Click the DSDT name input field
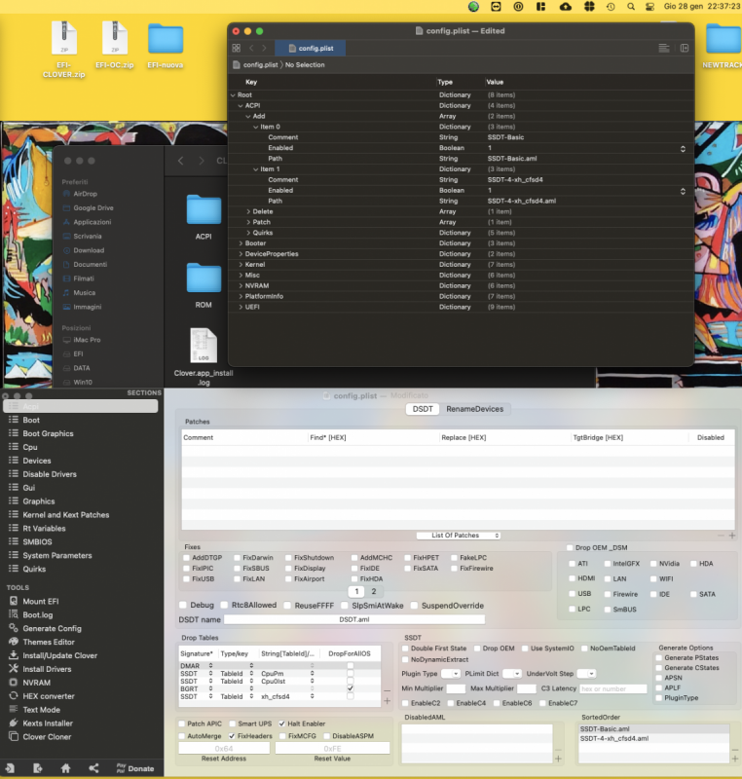This screenshot has width=742, height=779. click(354, 619)
